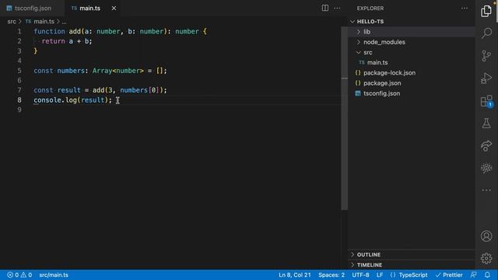Screen dimensions: 498x280
Task: Open Run and Debug view
Action: [486, 78]
